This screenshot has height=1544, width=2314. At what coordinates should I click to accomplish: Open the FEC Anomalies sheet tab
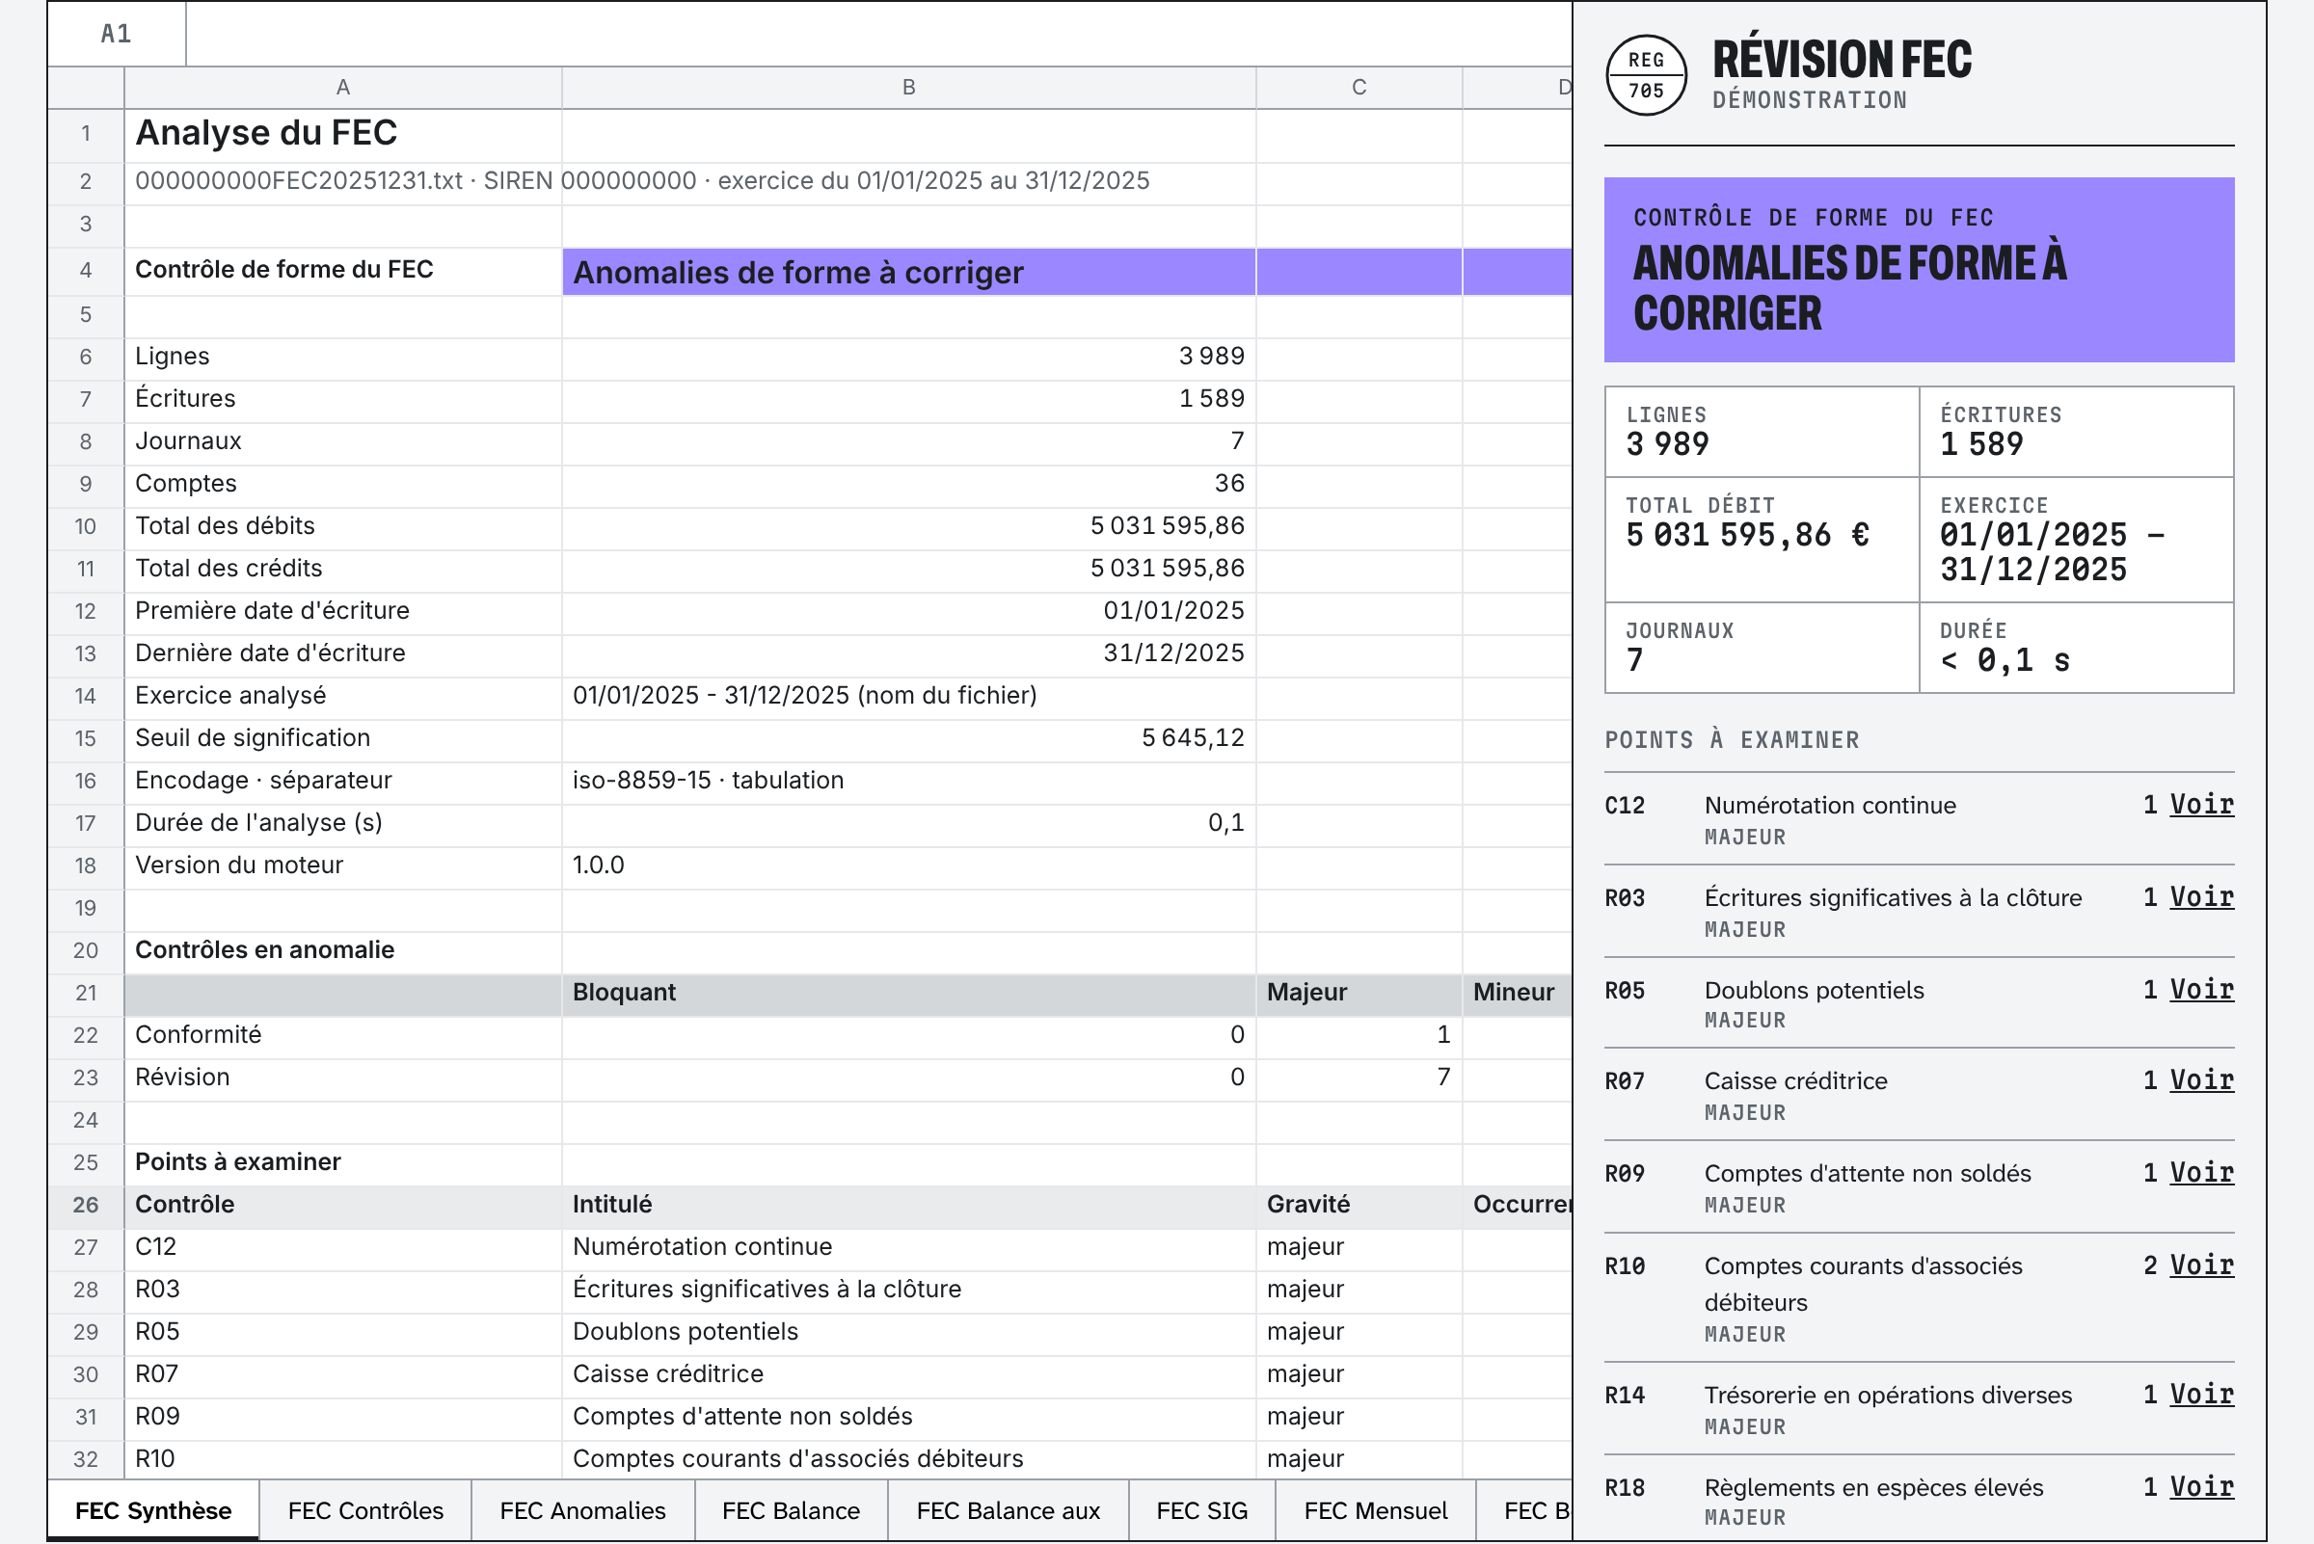coord(583,1510)
